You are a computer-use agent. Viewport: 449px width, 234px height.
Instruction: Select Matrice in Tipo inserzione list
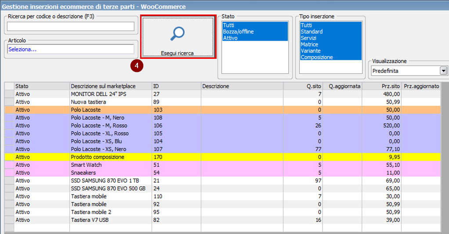point(331,44)
